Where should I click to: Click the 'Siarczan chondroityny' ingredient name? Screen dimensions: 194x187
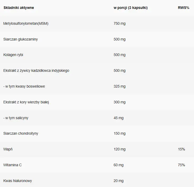(21, 133)
